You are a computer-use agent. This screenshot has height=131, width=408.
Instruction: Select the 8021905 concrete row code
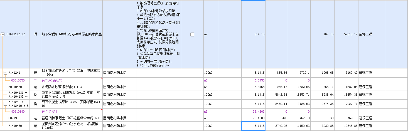pyautogui.click(x=14, y=118)
